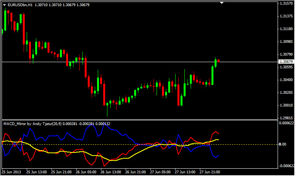The height and width of the screenshot is (176, 295).
Task: Click price scale value 1.31570
Action: (286, 3)
